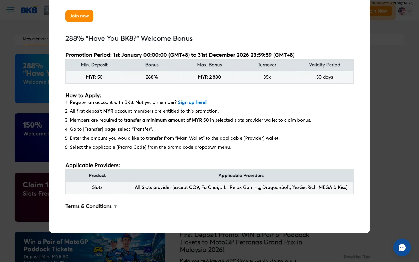Click the Product column header

(97, 176)
